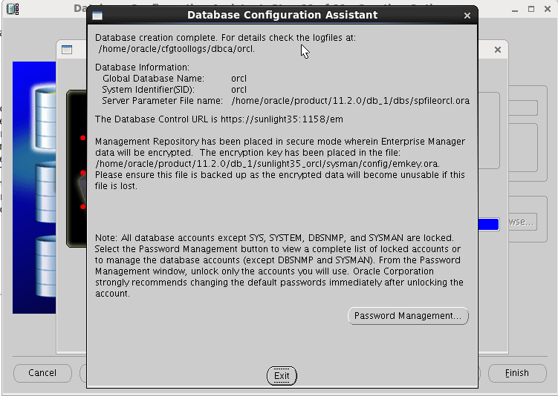Click the DBCA application icon in main title bar
The height and width of the screenshot is (396, 558).
tap(13, 9)
